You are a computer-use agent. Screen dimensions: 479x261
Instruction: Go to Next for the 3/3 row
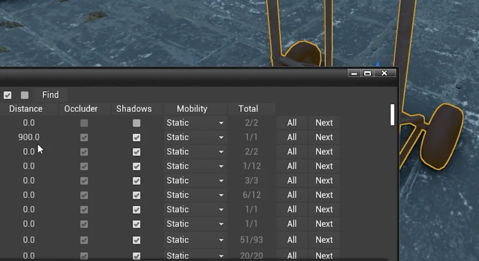point(324,180)
